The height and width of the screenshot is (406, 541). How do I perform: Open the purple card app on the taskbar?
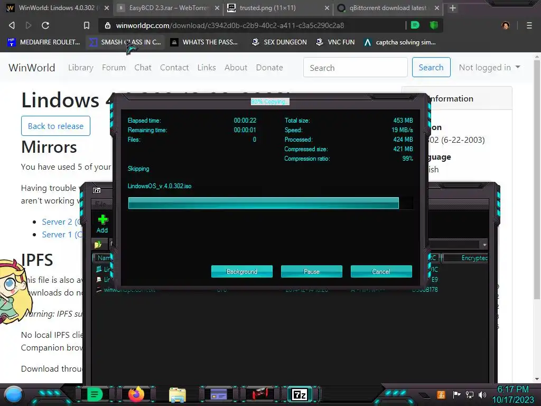218,394
